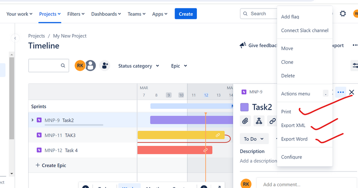Select Configure menu item
Viewport: 358px width, 188px height.
[x=305, y=157]
